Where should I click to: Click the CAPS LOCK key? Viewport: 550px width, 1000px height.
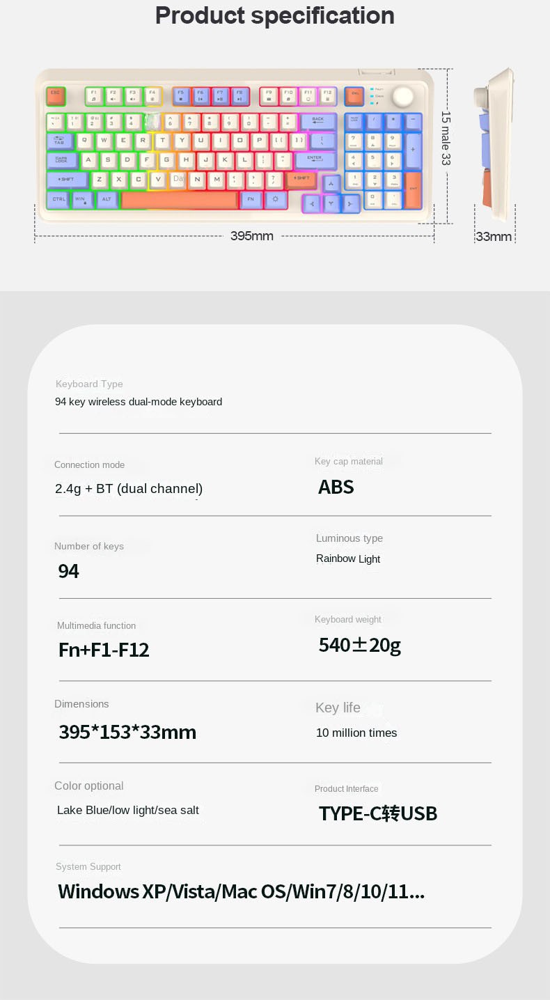click(63, 160)
